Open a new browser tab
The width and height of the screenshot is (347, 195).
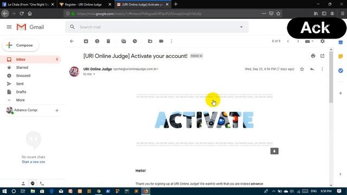tap(176, 4)
